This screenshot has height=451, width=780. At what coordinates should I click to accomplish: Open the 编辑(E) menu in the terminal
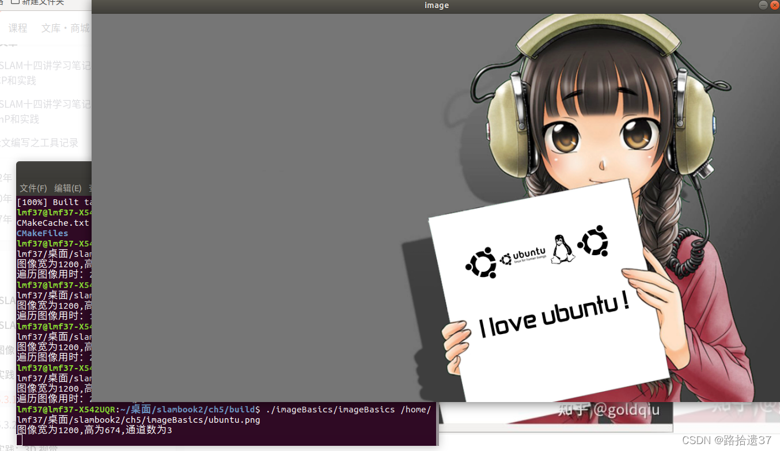pos(68,188)
